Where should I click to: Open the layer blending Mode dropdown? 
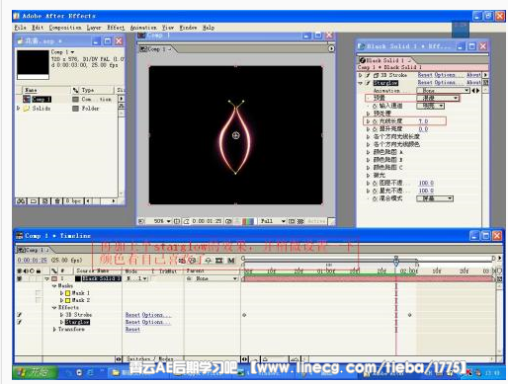coord(137,278)
